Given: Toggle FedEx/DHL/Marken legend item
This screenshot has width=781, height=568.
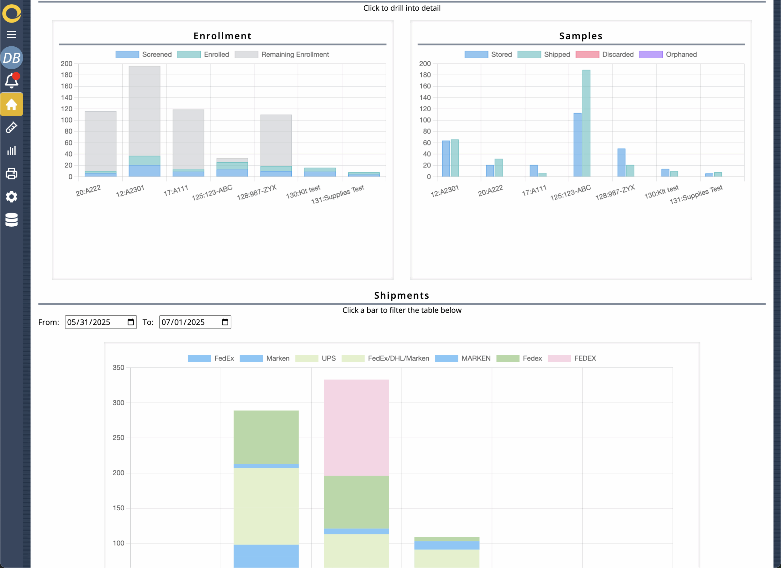Looking at the screenshot, I should click(x=385, y=358).
